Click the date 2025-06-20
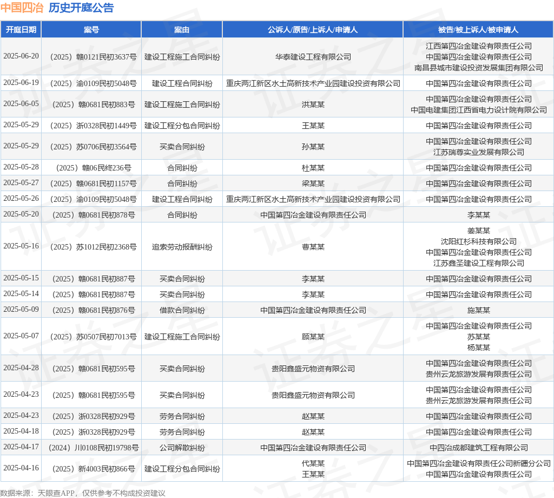The image size is (554, 498). pos(21,56)
